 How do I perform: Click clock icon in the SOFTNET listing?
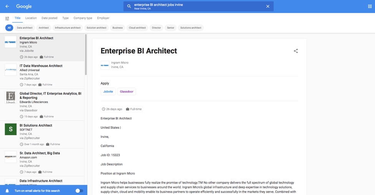click(x=22, y=144)
